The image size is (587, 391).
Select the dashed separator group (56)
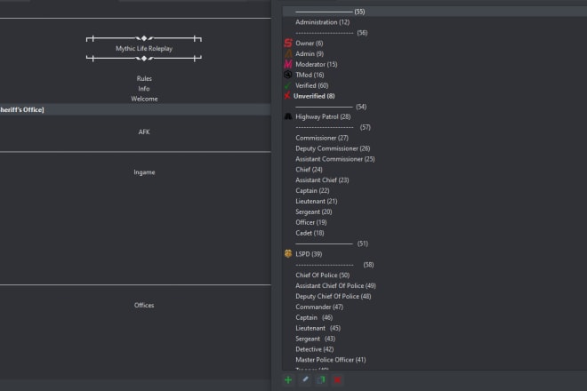[x=332, y=33]
